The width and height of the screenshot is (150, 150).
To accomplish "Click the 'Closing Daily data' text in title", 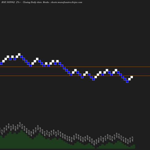I will click(32, 2).
